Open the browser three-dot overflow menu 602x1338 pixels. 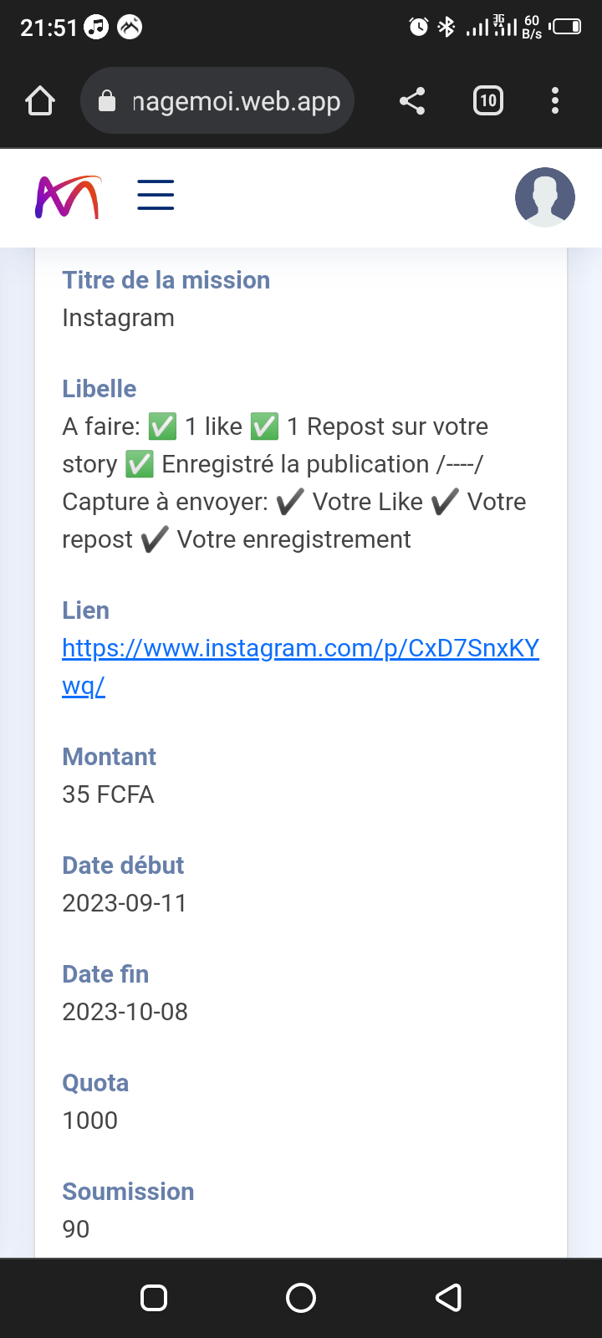tap(555, 101)
